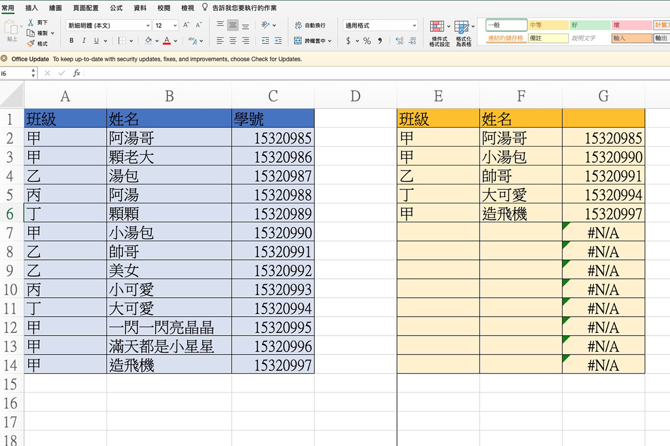Toggle Bold formatting
670x446 pixels.
tap(71, 40)
